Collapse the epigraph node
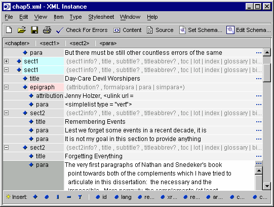 tap(6, 87)
